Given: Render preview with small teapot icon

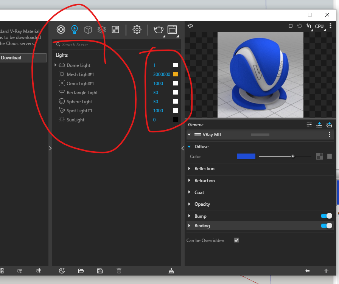Looking at the screenshot, I should pos(300,26).
